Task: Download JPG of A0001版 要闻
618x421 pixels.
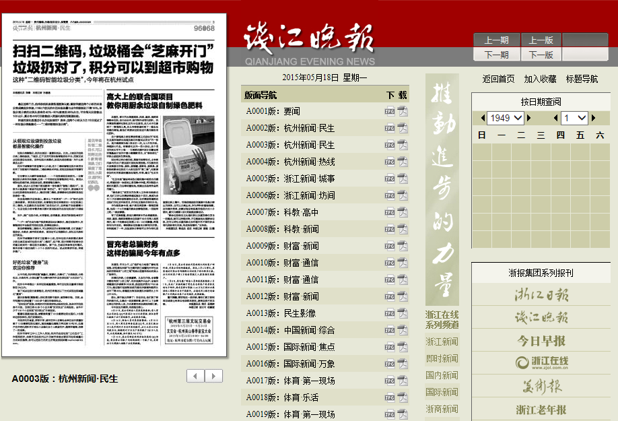Action: 389,111
